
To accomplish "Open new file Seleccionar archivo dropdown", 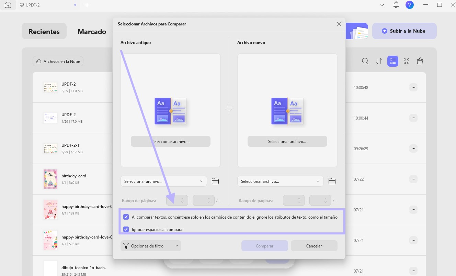I will pyautogui.click(x=281, y=181).
